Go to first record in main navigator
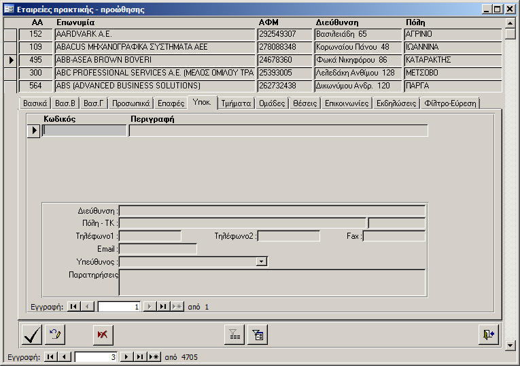 [x=50, y=357]
